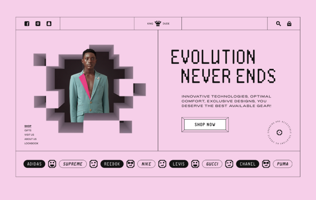Open the Facebook social icon
This screenshot has height=200, width=316.
pyautogui.click(x=27, y=24)
